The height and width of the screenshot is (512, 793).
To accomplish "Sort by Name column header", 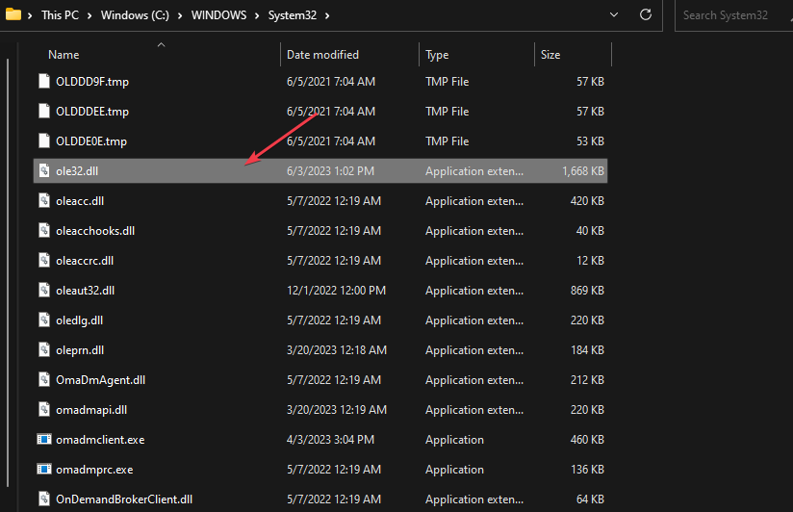I will [64, 55].
